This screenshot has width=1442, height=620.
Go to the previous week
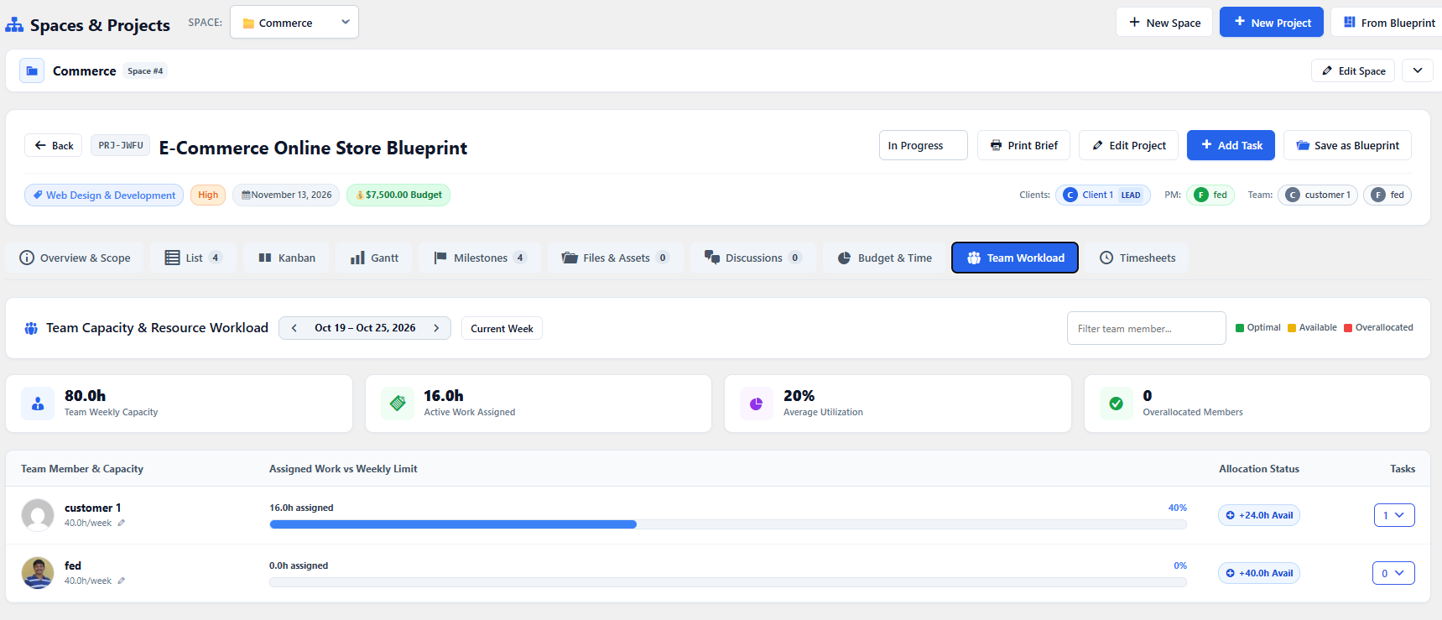click(x=294, y=328)
